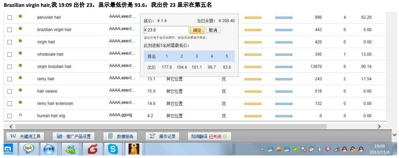The image size is (399, 158).
Task: Show hidden system tray icons arrow
Action: tap(262, 150)
